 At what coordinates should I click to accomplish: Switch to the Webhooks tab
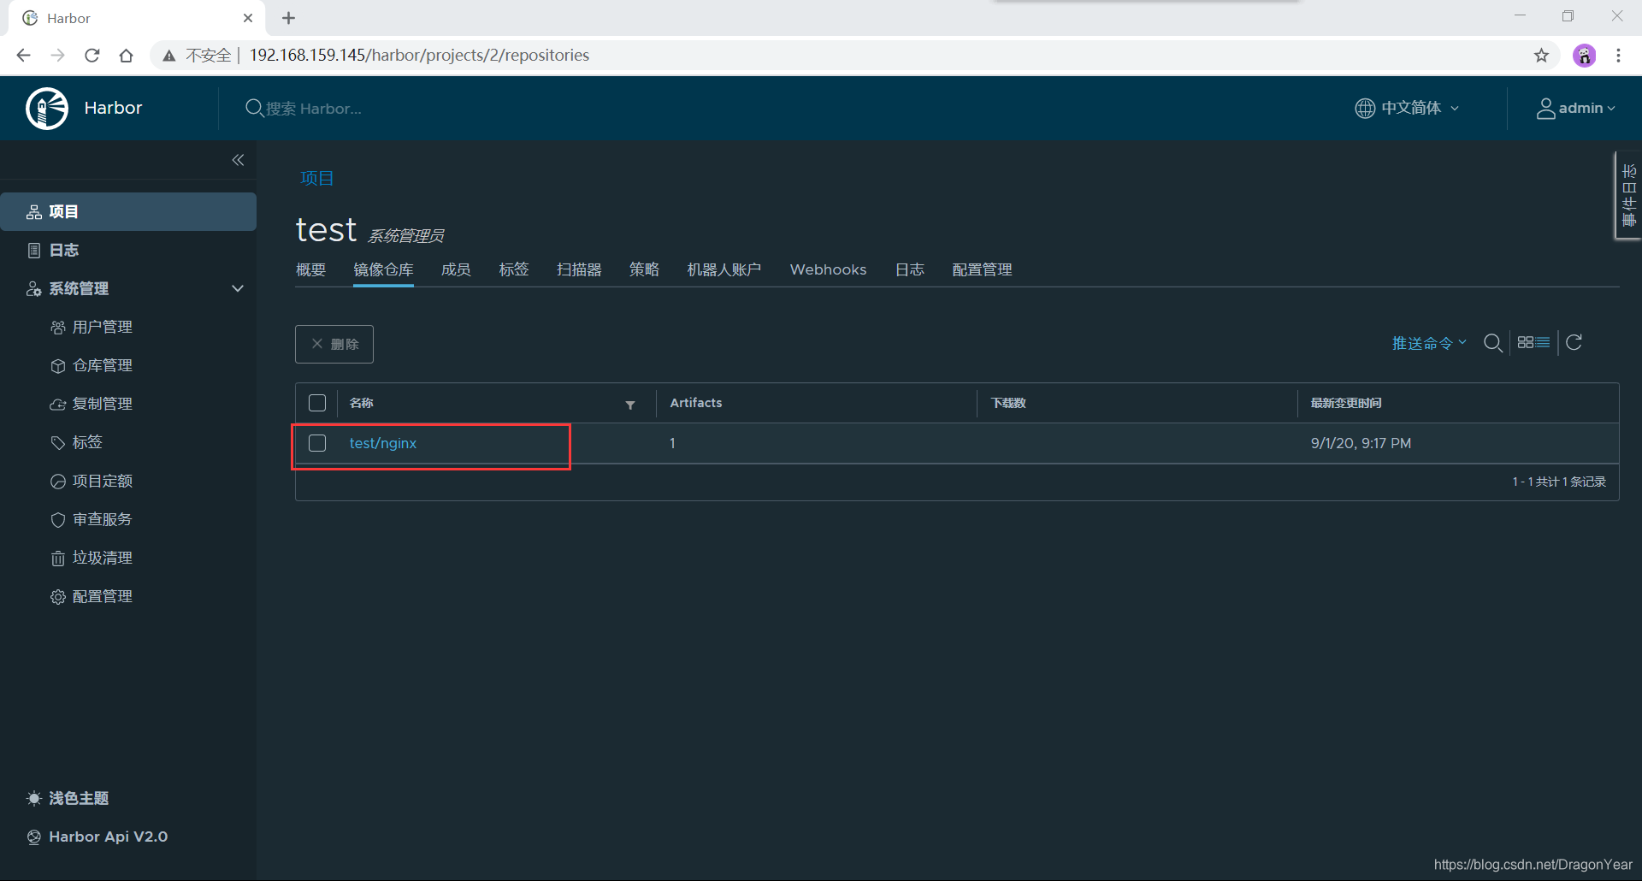[828, 269]
